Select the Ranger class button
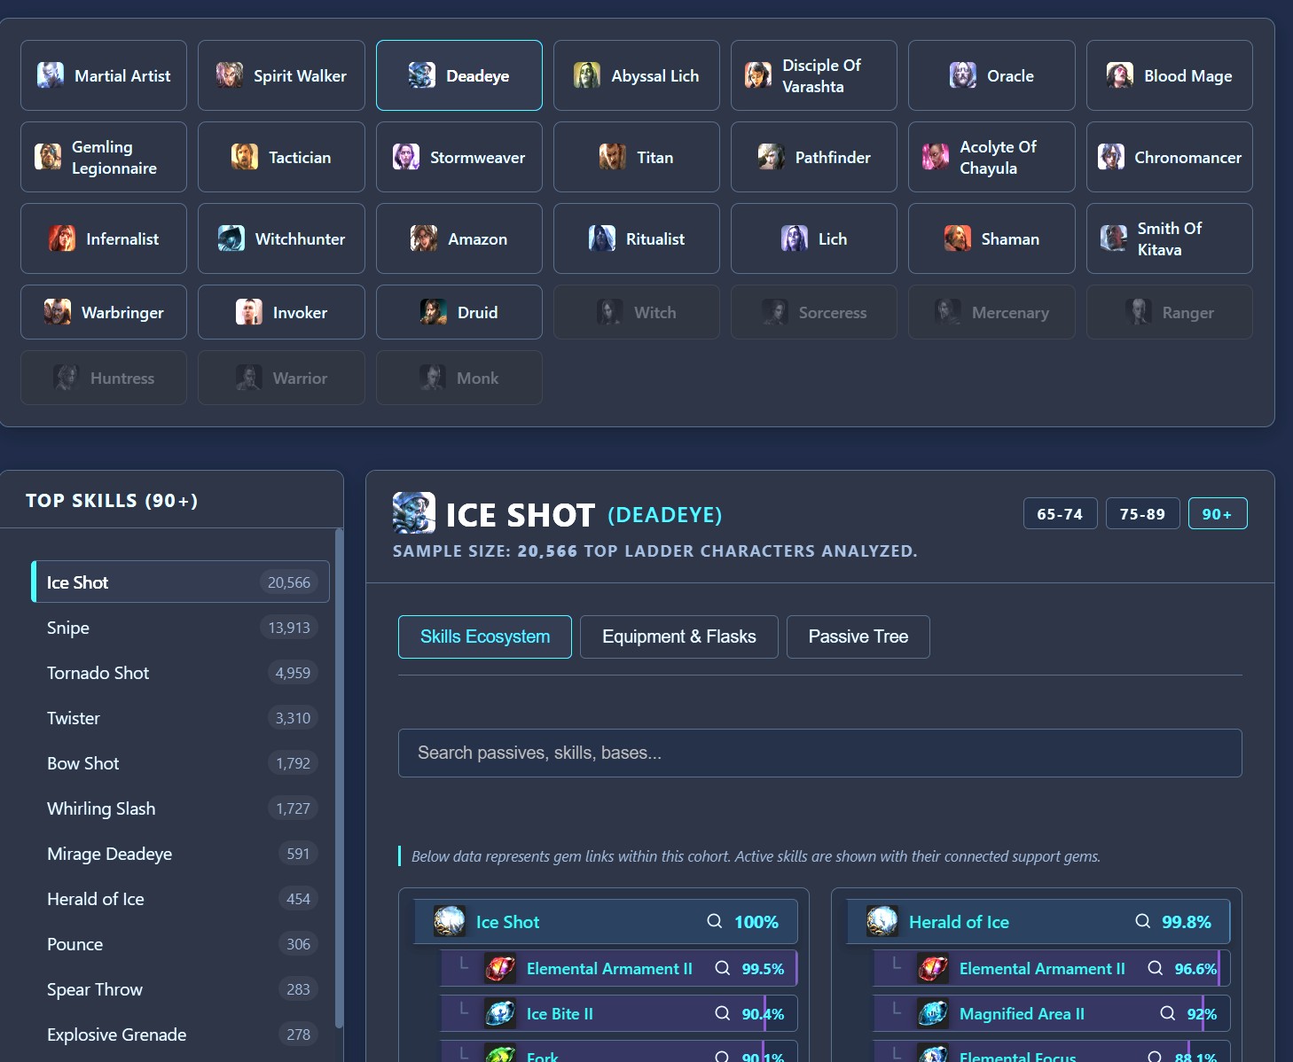Image resolution: width=1293 pixels, height=1062 pixels. pyautogui.click(x=1170, y=312)
